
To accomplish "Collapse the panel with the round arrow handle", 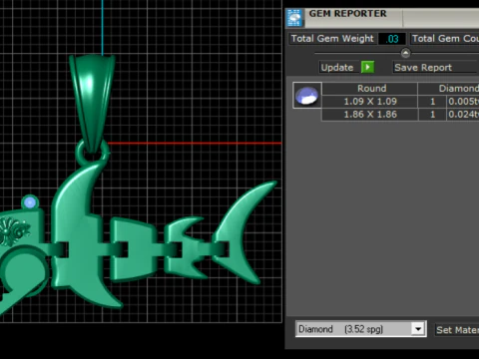I will click(405, 53).
